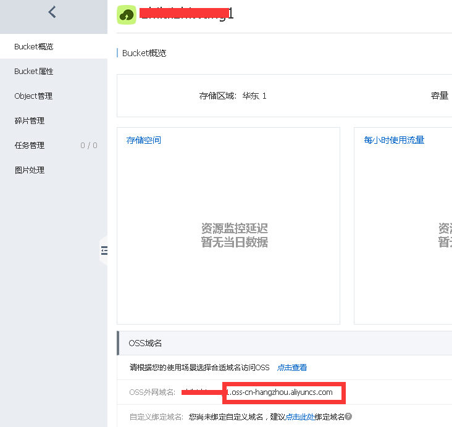
Task: Click the 每小时使用流量 chart link
Action: click(394, 140)
